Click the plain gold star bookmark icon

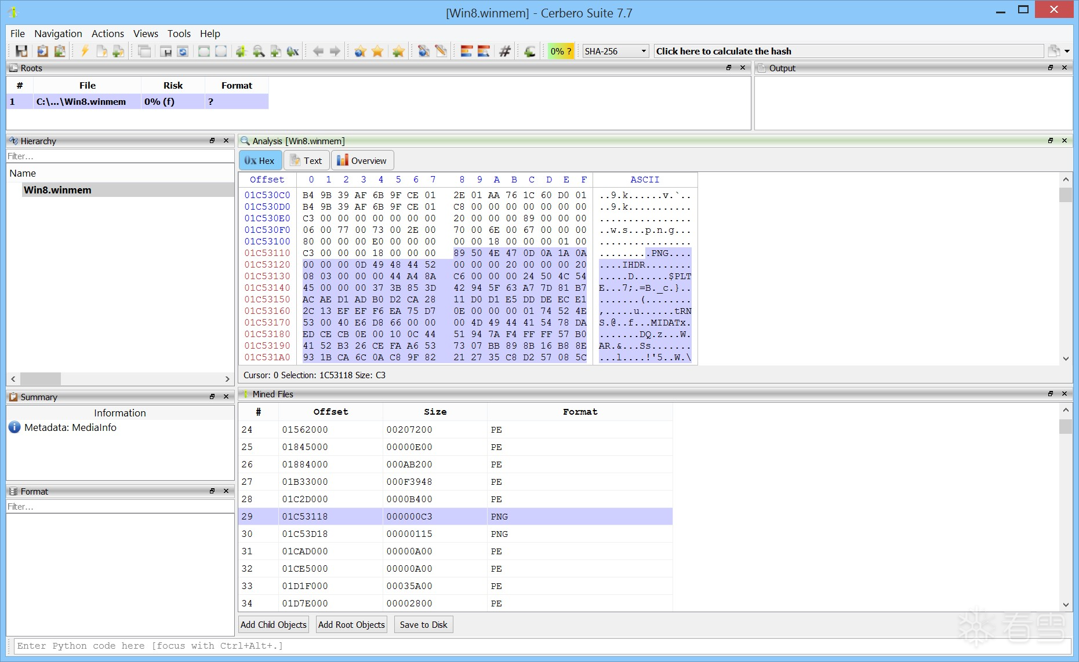377,51
